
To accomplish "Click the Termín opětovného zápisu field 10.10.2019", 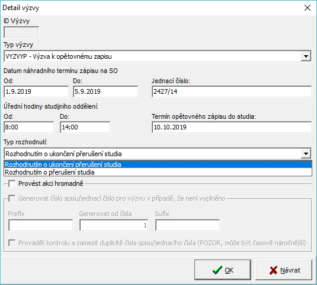I will (x=232, y=127).
